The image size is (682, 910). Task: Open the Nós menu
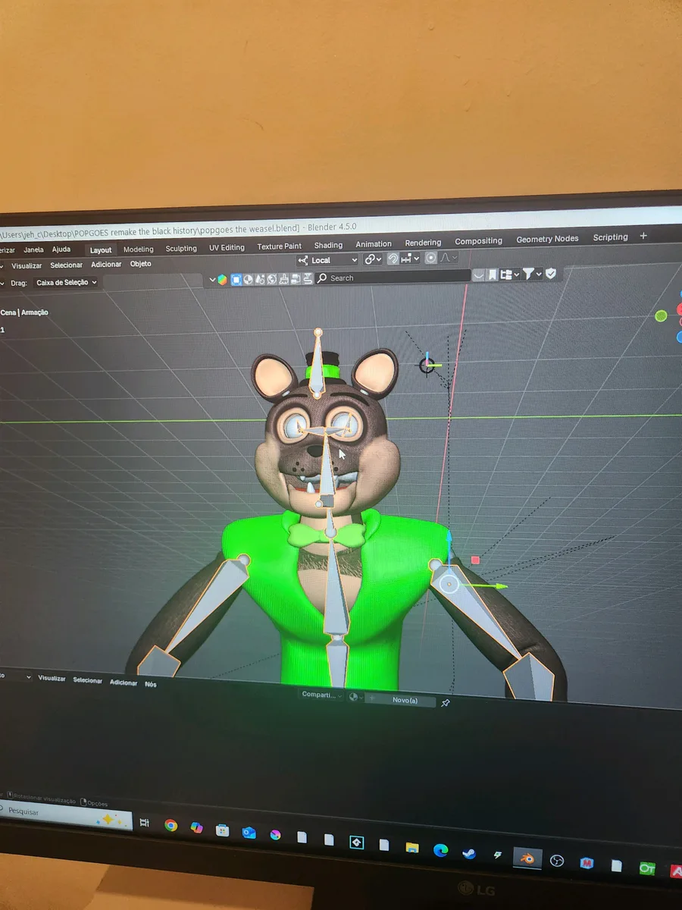(151, 685)
